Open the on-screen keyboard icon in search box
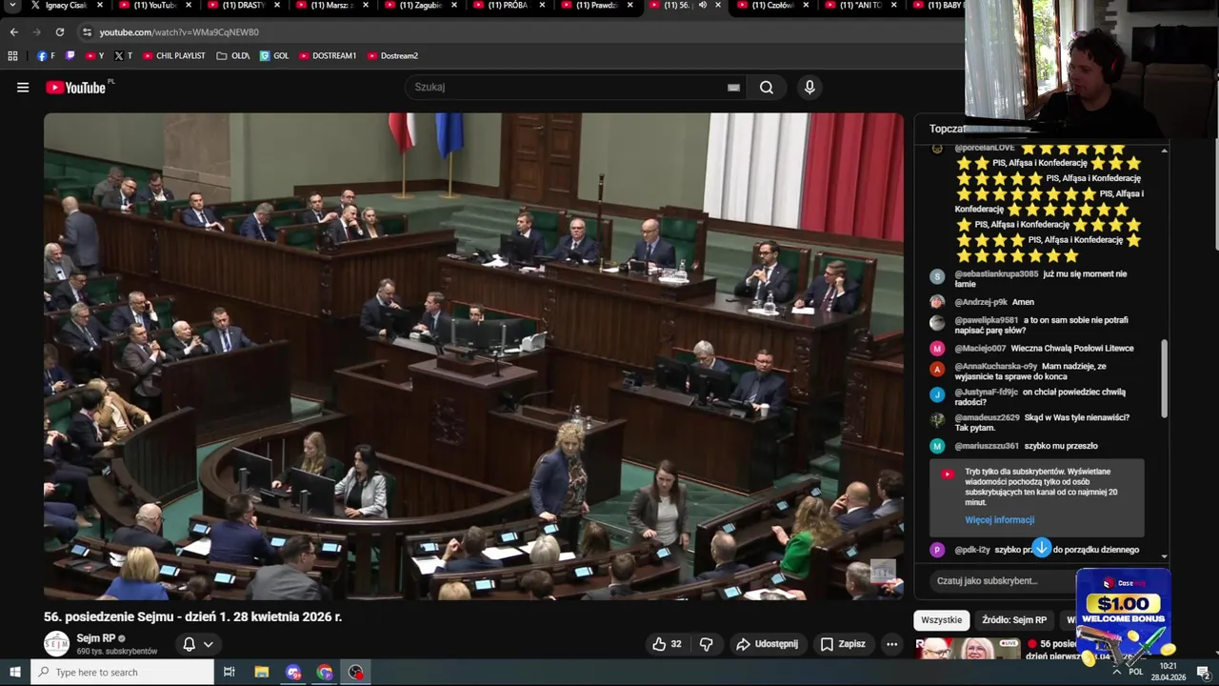Screen dimensions: 1219x686 click(x=733, y=88)
